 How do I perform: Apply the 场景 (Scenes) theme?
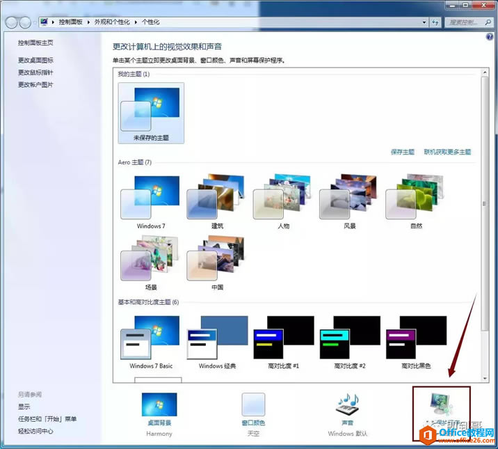tap(151, 263)
